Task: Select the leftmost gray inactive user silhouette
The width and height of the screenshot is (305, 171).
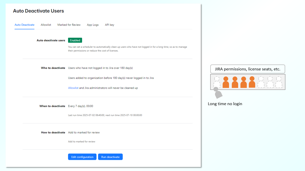Action: click(x=217, y=82)
